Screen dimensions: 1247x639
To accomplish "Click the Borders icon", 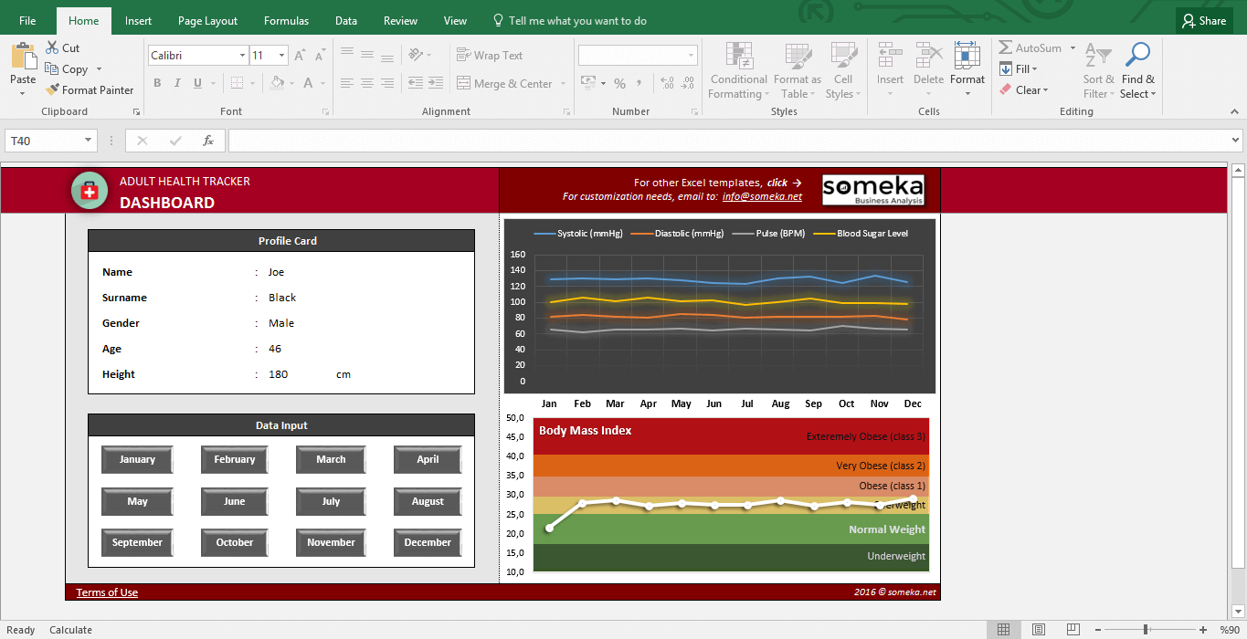I will pyautogui.click(x=237, y=83).
